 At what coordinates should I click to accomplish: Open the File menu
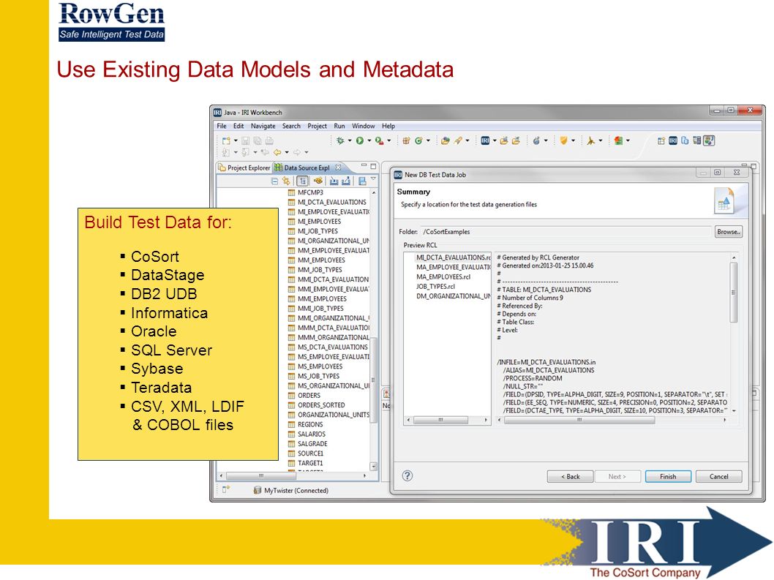pyautogui.click(x=222, y=126)
